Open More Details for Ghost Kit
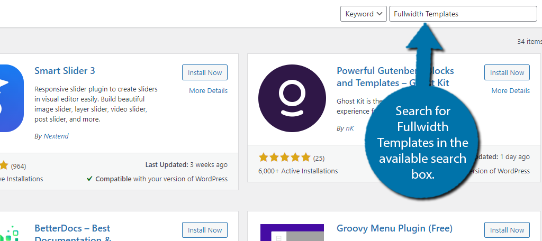This screenshot has width=542, height=241. [x=511, y=90]
